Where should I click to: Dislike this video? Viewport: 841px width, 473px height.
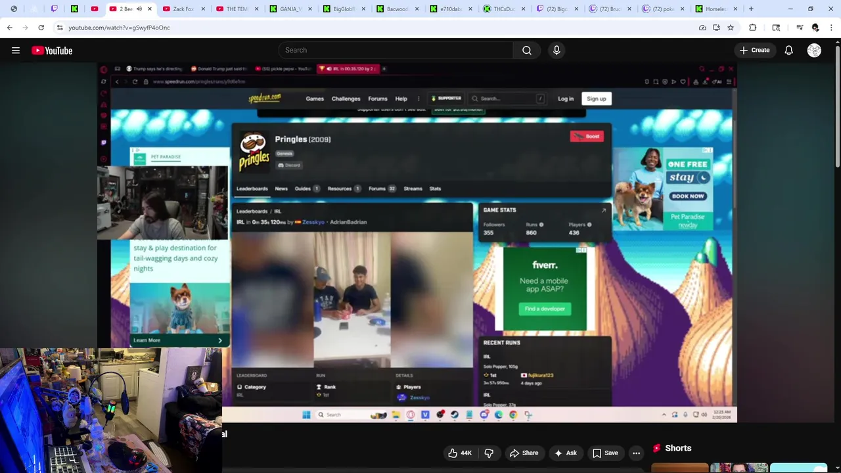pyautogui.click(x=489, y=453)
